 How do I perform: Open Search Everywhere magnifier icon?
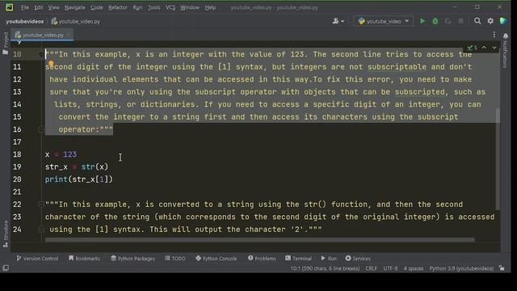[x=477, y=21]
